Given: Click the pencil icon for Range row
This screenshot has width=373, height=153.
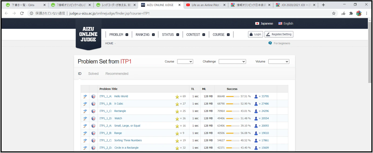Looking at the screenshot, I should (x=85, y=133).
